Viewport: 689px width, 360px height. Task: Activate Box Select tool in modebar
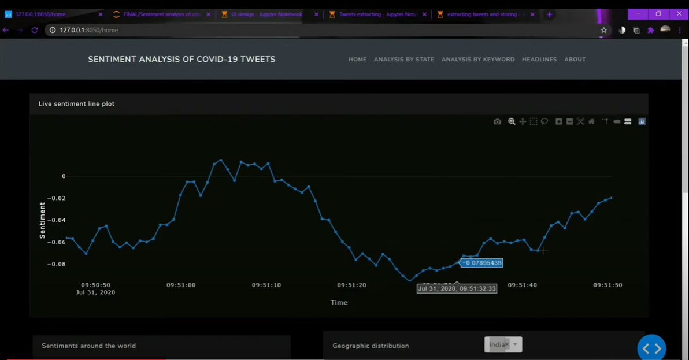[x=534, y=121]
